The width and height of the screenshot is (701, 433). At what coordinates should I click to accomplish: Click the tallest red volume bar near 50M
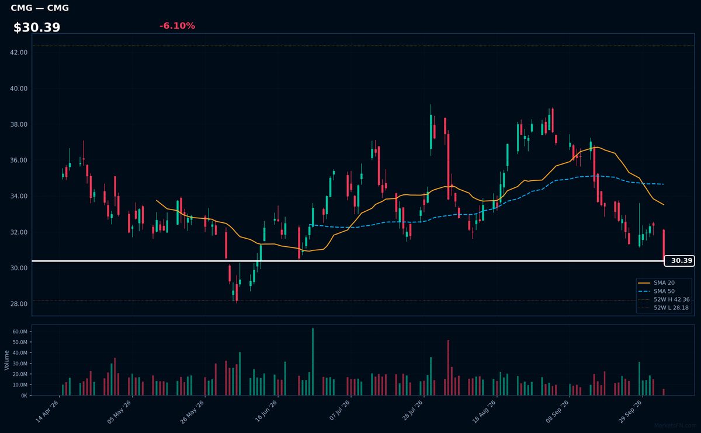(448, 368)
